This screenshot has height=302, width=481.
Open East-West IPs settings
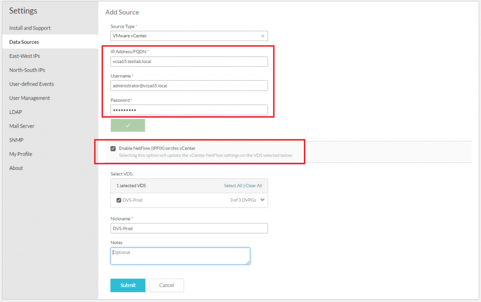(24, 56)
